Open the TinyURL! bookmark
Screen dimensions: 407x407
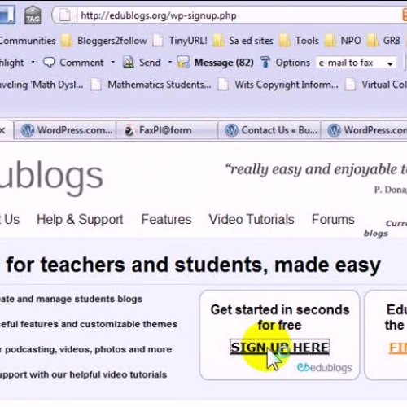tap(180, 41)
